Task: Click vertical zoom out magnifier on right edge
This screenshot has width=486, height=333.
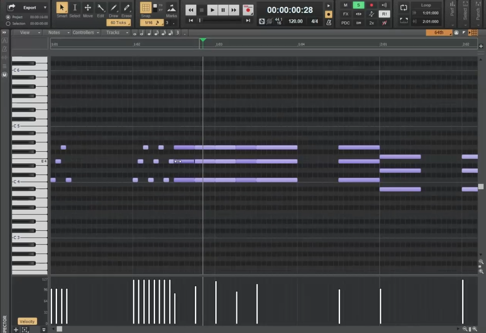Action: pyautogui.click(x=481, y=262)
